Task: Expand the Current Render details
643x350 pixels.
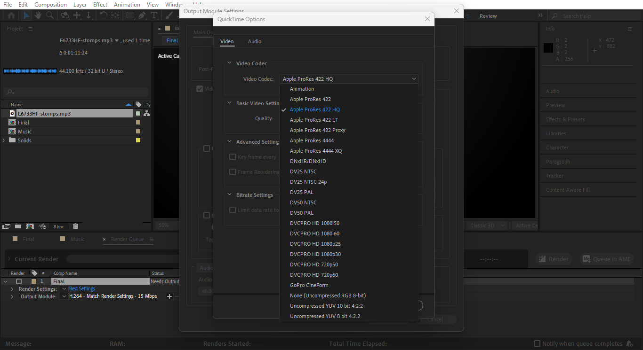Action: (9, 259)
